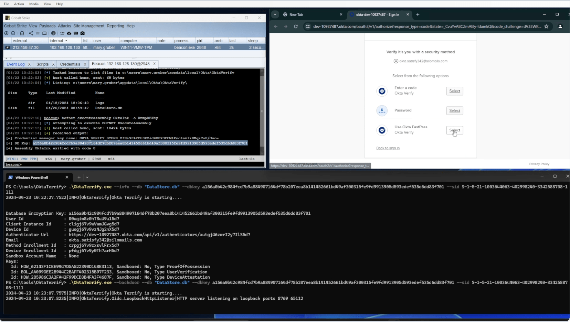This screenshot has width=570, height=322.
Task: Open the Reporting menu
Action: [115, 26]
